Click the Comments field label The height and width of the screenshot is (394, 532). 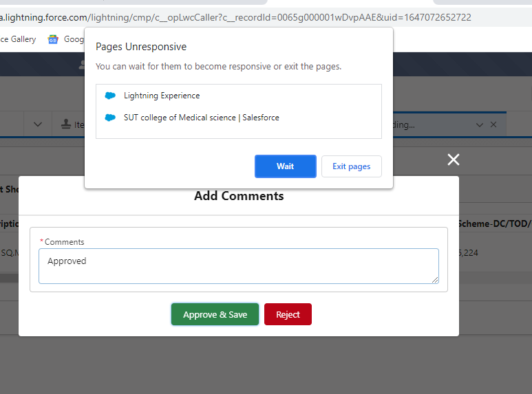(x=64, y=242)
